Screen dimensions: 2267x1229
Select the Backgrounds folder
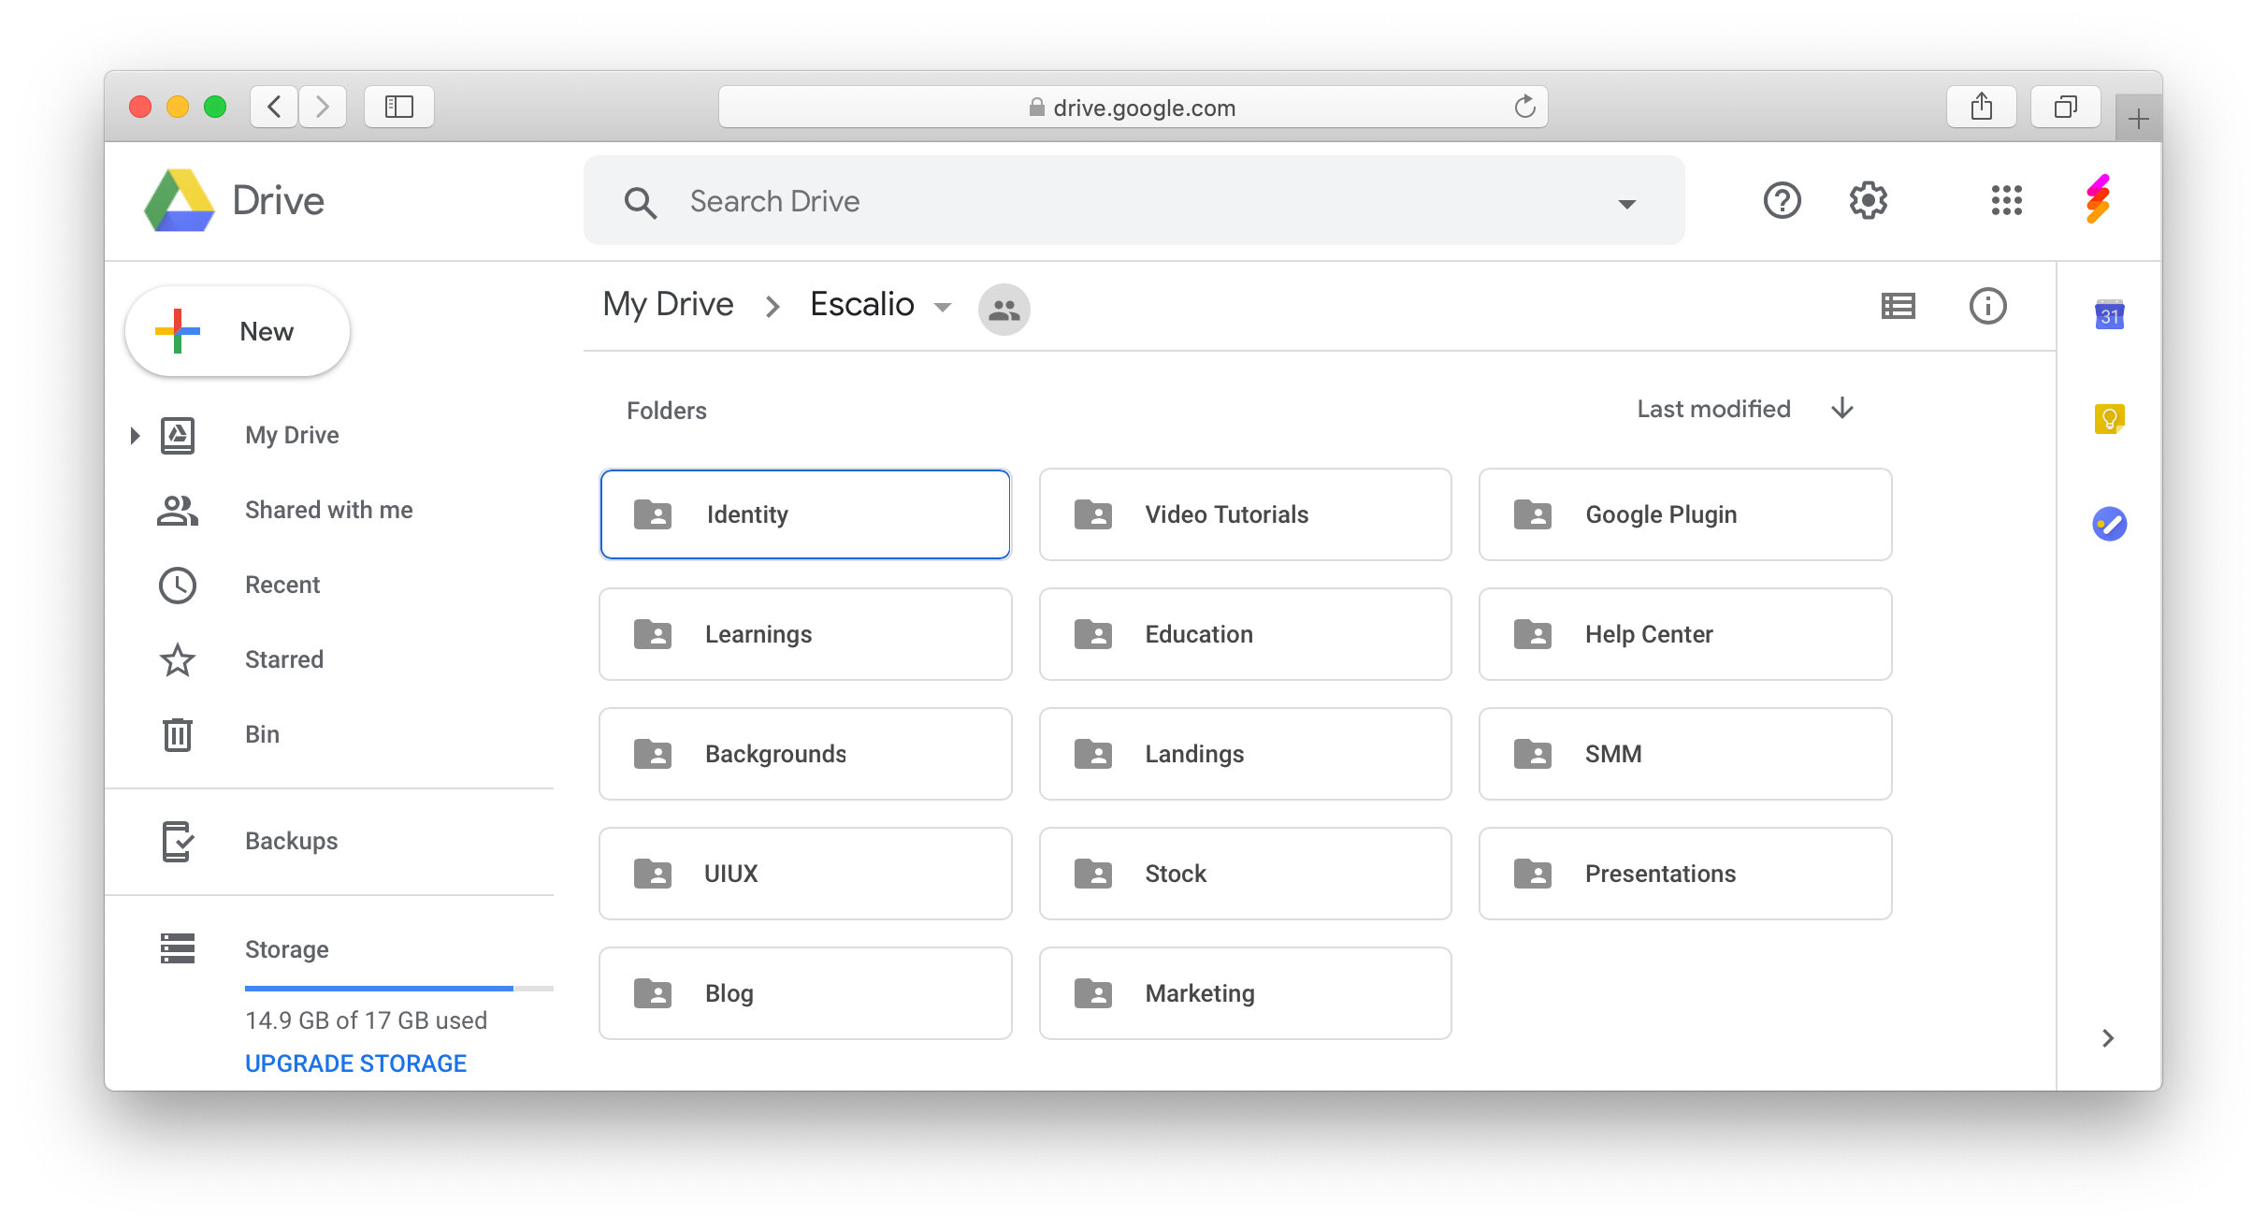(805, 754)
